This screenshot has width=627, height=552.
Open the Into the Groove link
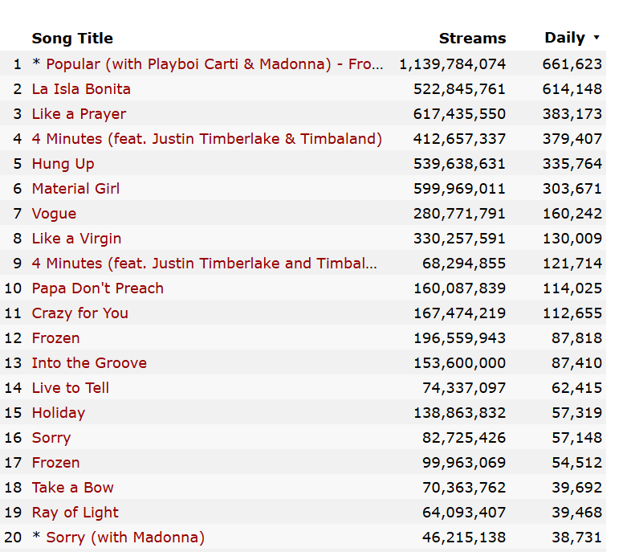coord(89,362)
